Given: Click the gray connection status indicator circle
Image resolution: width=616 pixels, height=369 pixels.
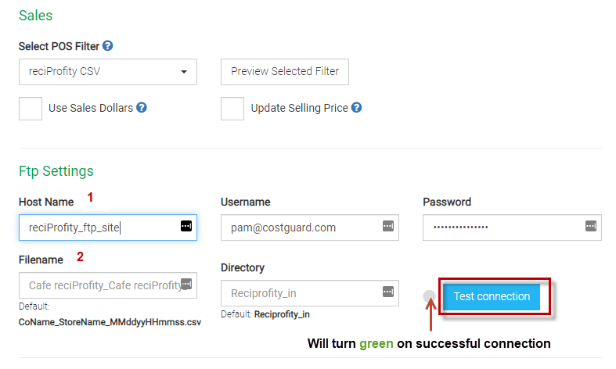Looking at the screenshot, I should click(x=429, y=296).
